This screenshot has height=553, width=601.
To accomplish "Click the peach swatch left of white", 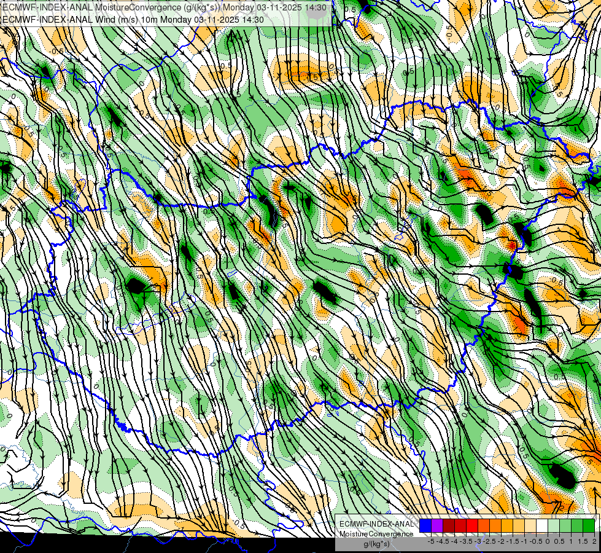I will [x=530, y=526].
